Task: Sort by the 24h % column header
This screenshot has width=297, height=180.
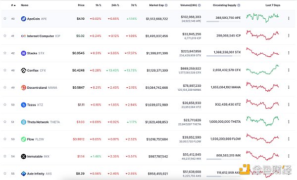Action: 115,5
